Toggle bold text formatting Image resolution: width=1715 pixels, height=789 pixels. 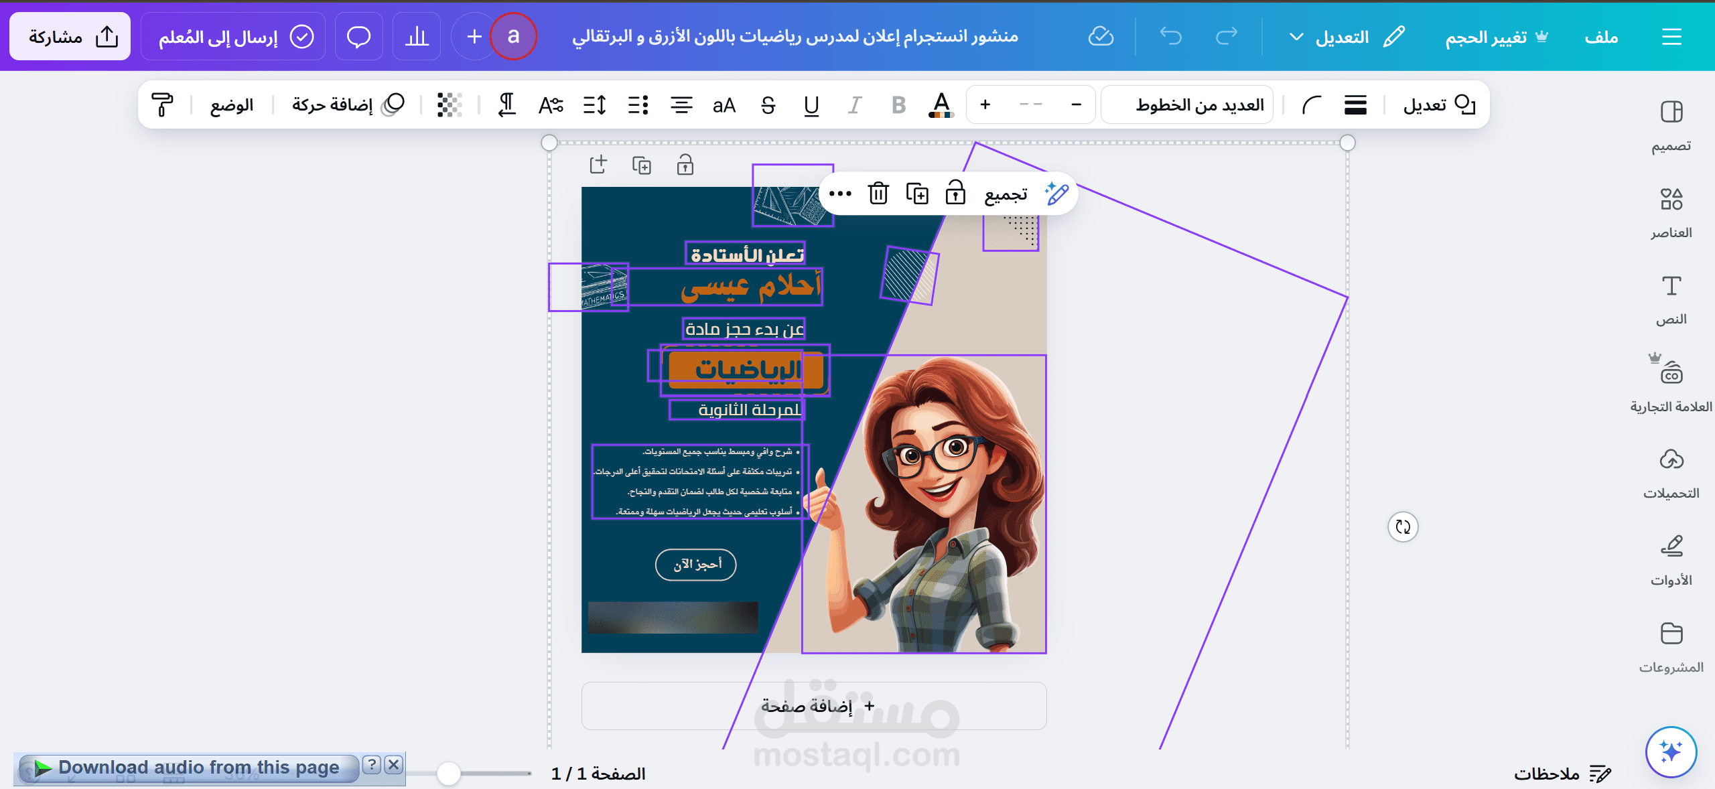(898, 105)
